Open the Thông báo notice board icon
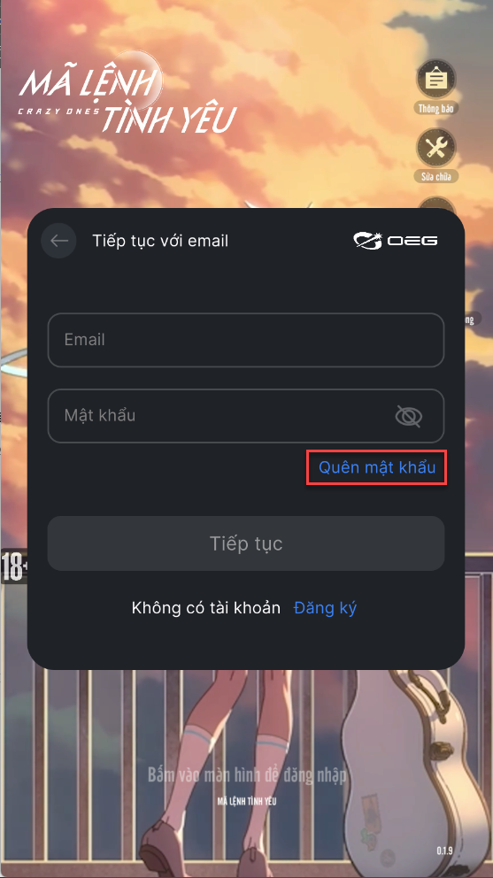 coord(435,79)
